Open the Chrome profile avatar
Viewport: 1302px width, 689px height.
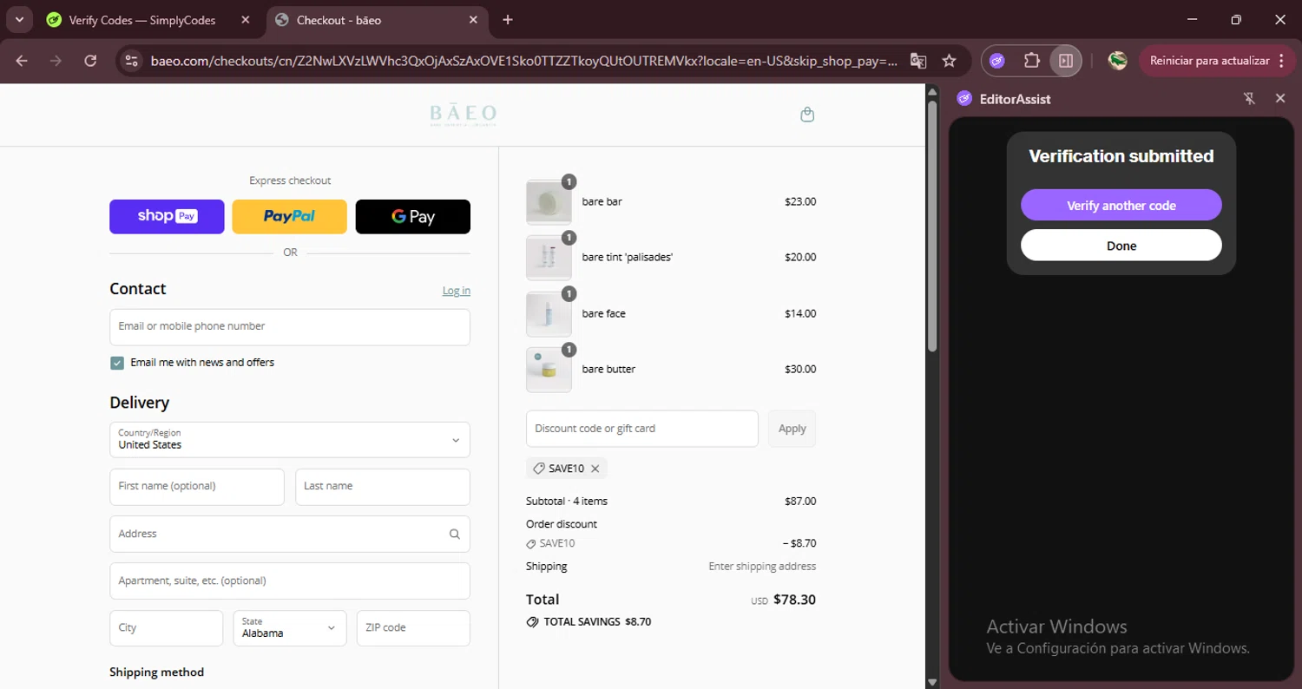tap(1118, 61)
